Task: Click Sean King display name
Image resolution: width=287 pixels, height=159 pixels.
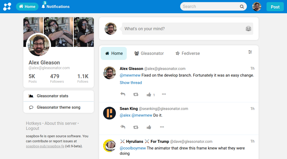Action: click(129, 109)
